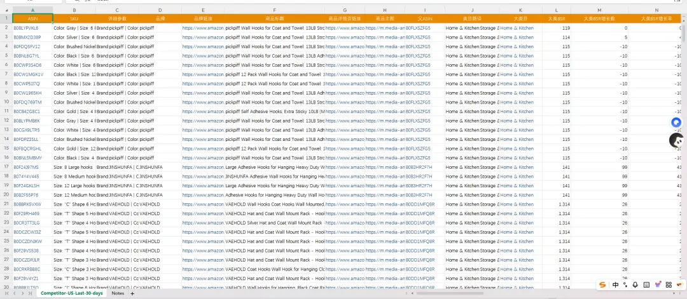Image resolution: width=687 pixels, height=299 pixels.
Task: Select column J header
Action: point(472,10)
